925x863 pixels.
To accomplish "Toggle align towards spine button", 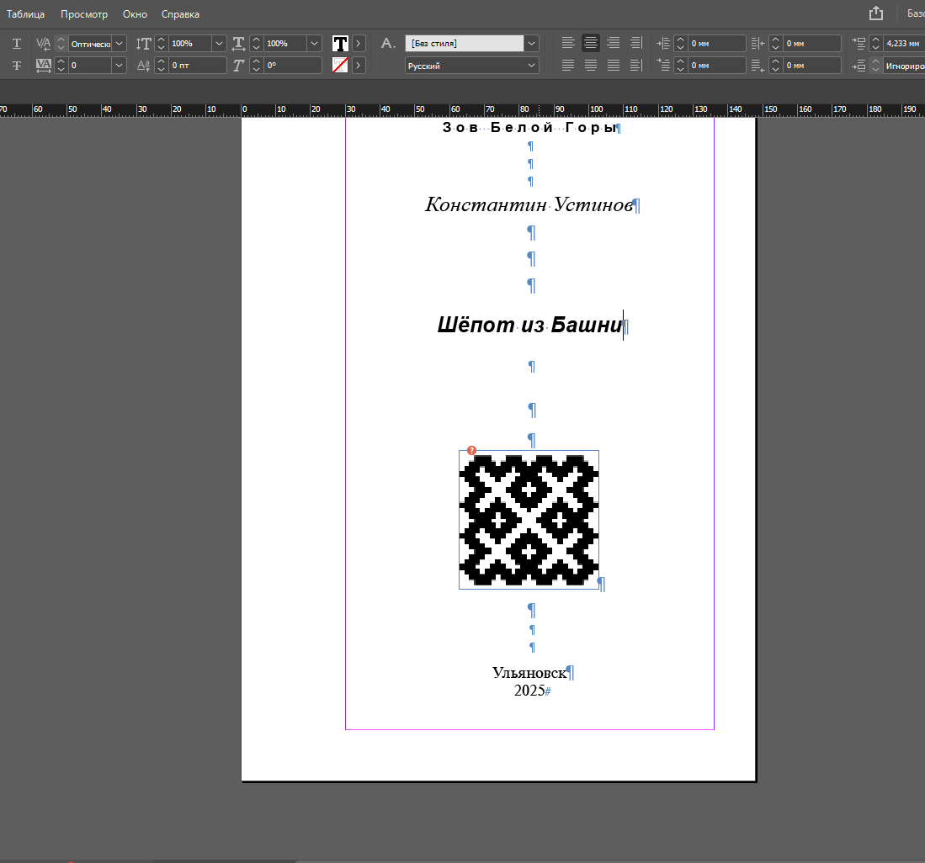I will tap(635, 43).
